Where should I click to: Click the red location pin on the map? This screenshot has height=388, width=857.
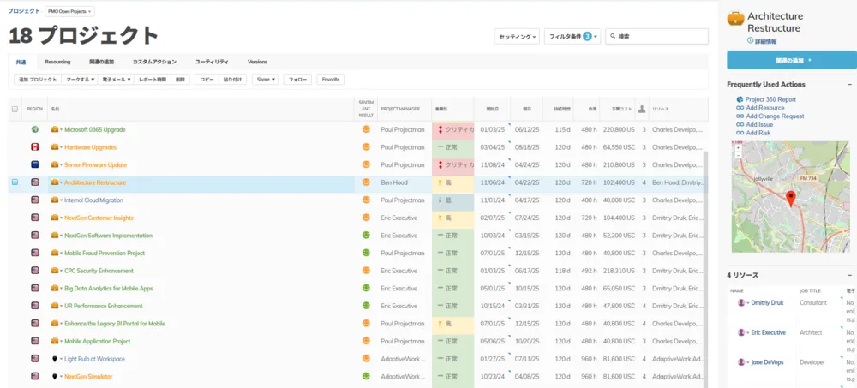[790, 199]
